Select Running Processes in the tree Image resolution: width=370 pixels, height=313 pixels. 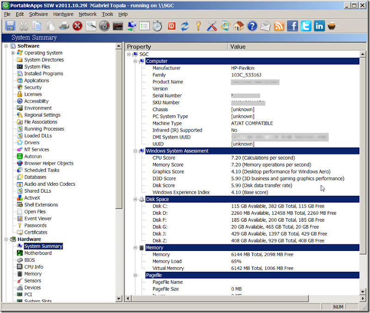[44, 129]
